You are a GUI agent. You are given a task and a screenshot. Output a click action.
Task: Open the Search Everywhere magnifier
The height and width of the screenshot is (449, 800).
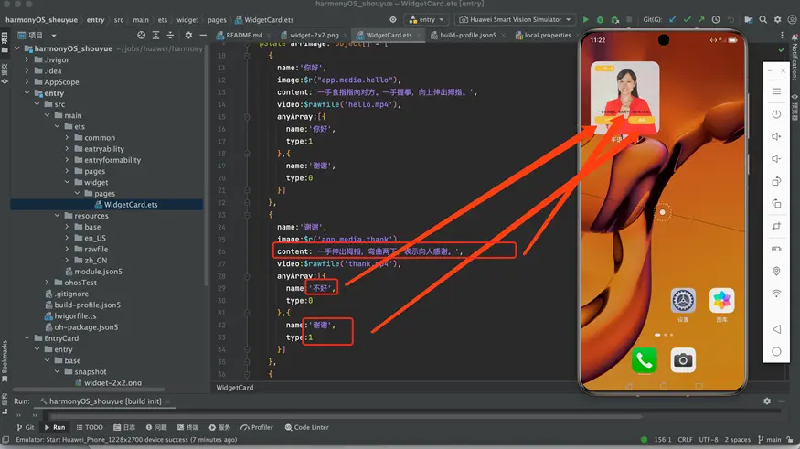(x=763, y=19)
